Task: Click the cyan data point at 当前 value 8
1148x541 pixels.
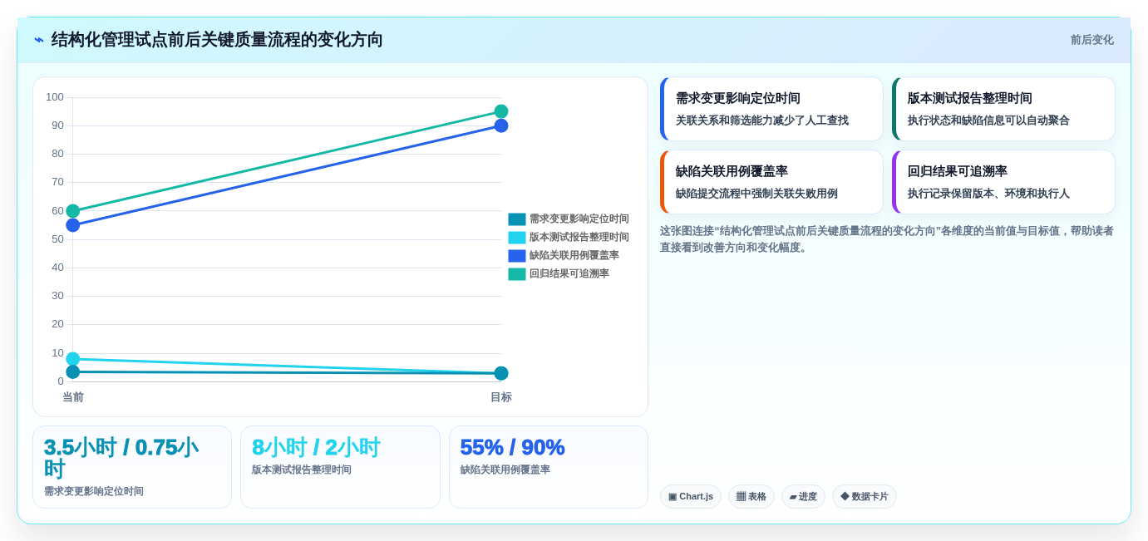Action: pyautogui.click(x=73, y=359)
